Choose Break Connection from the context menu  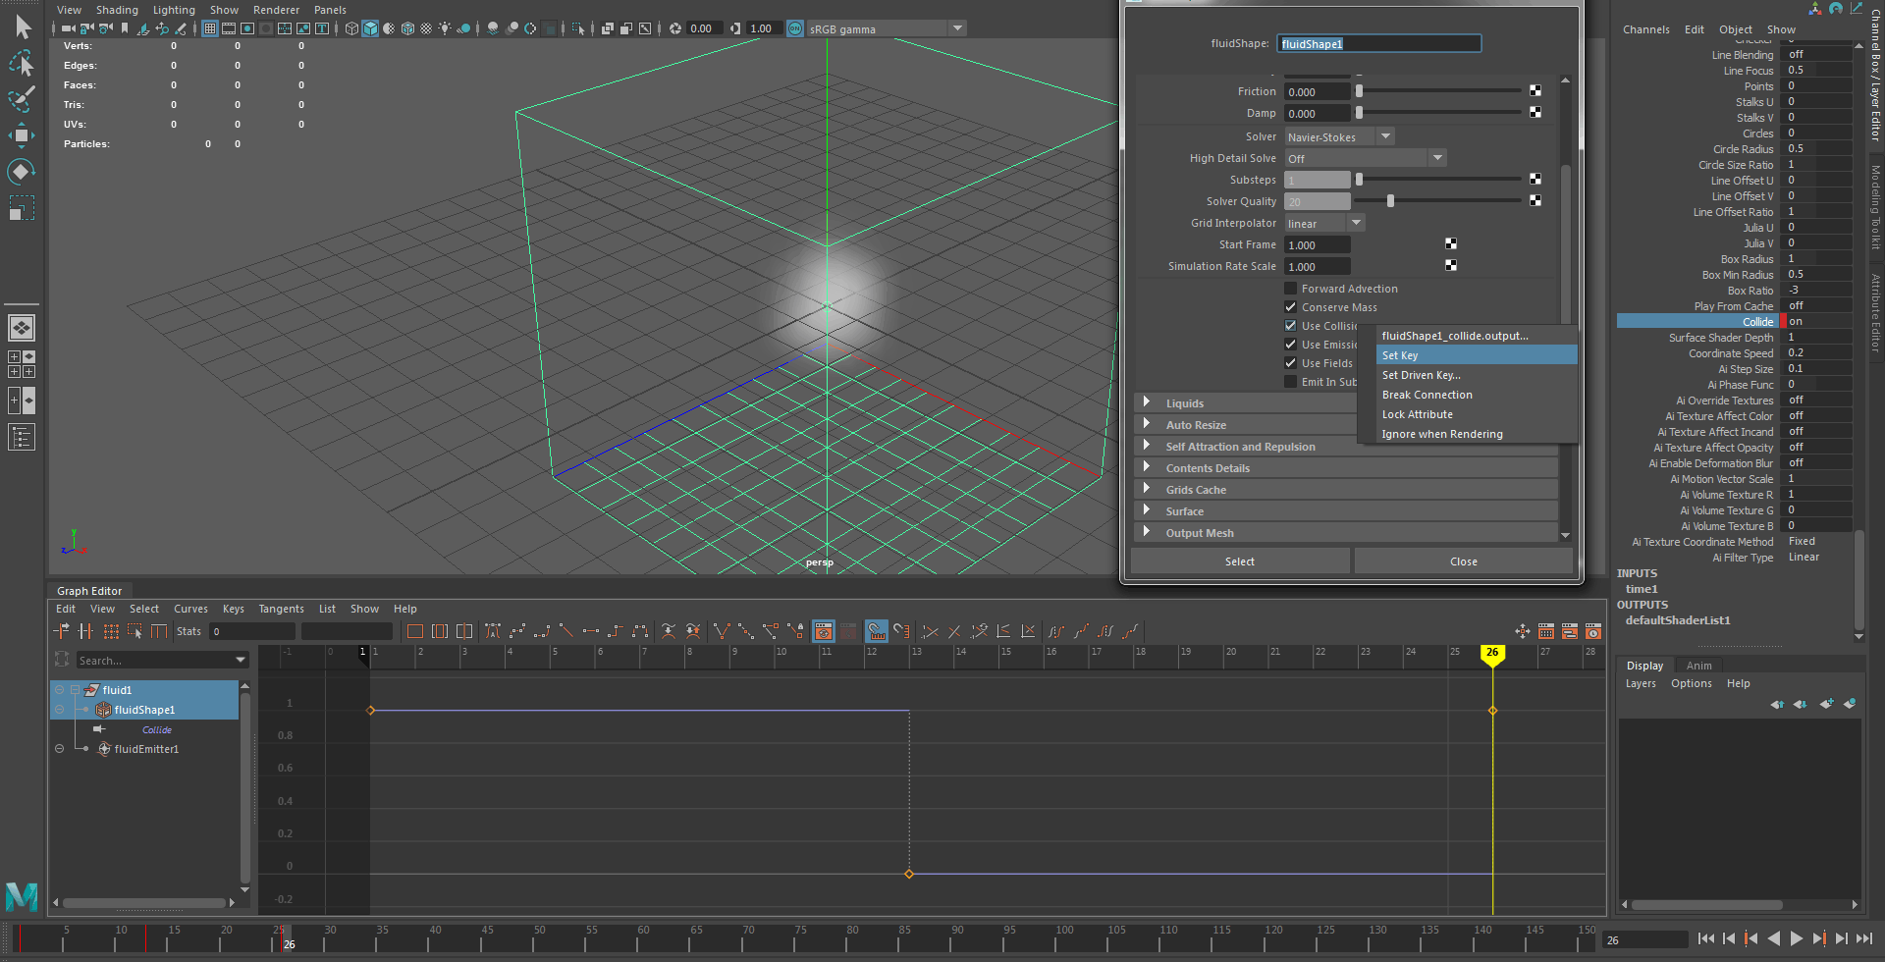pyautogui.click(x=1427, y=395)
